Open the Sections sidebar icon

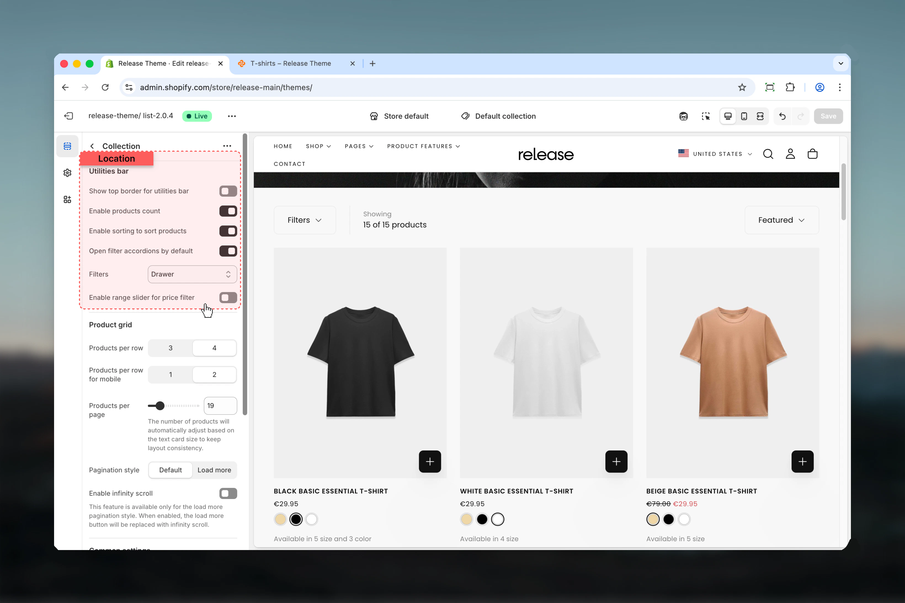67,146
